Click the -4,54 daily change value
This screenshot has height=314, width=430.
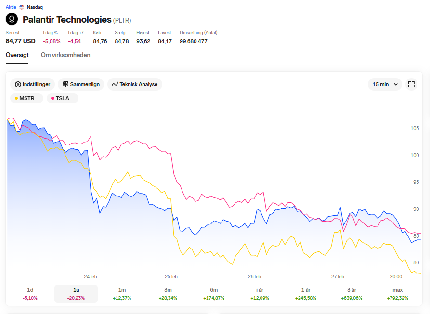tap(75, 41)
